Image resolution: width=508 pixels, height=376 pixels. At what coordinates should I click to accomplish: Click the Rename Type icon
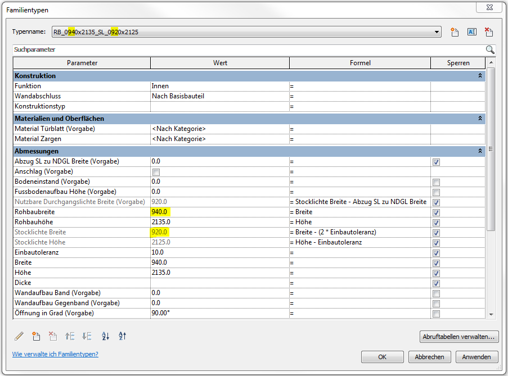click(x=472, y=32)
